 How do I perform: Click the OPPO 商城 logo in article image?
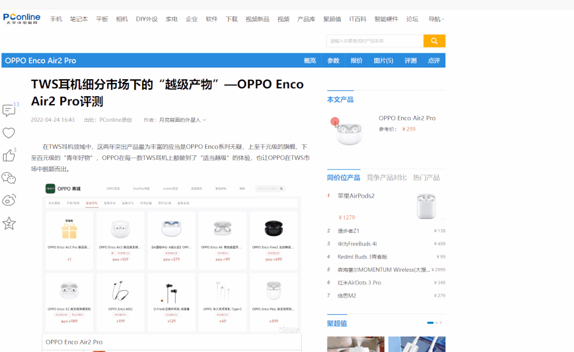63,189
